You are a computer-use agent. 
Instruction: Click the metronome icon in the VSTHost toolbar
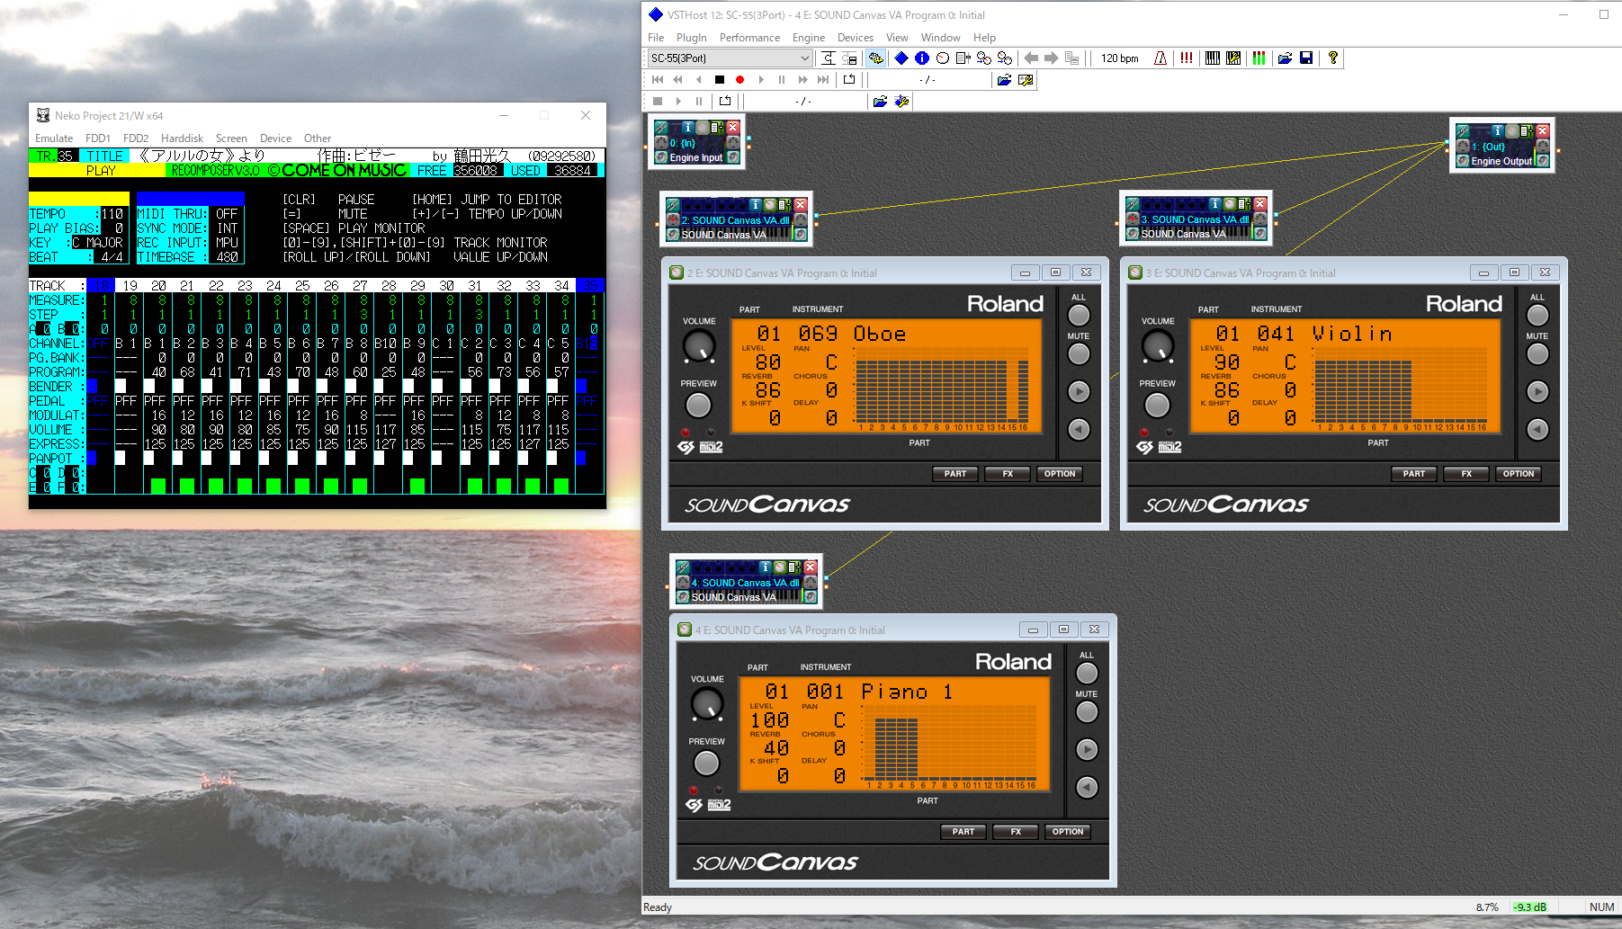[x=1160, y=58]
